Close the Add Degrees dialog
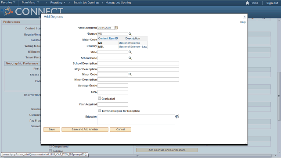The height and width of the screenshot is (158, 281). pos(245,17)
